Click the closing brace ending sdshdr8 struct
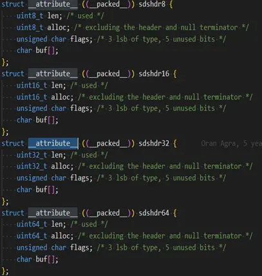Image resolution: width=262 pixels, height=276 pixels. [4, 62]
